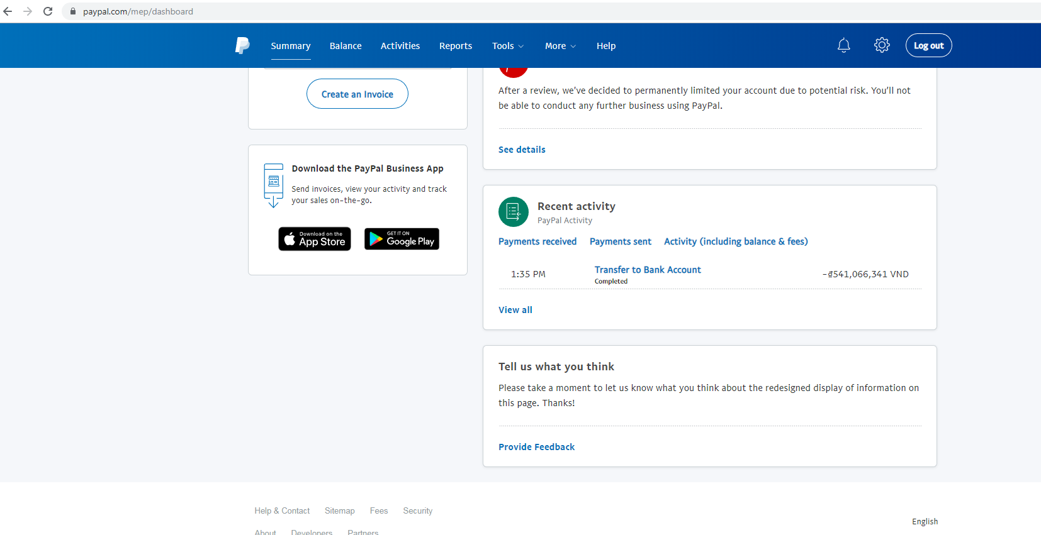Open the Reports menu item
Viewport: 1041px width, 535px height.
point(456,46)
